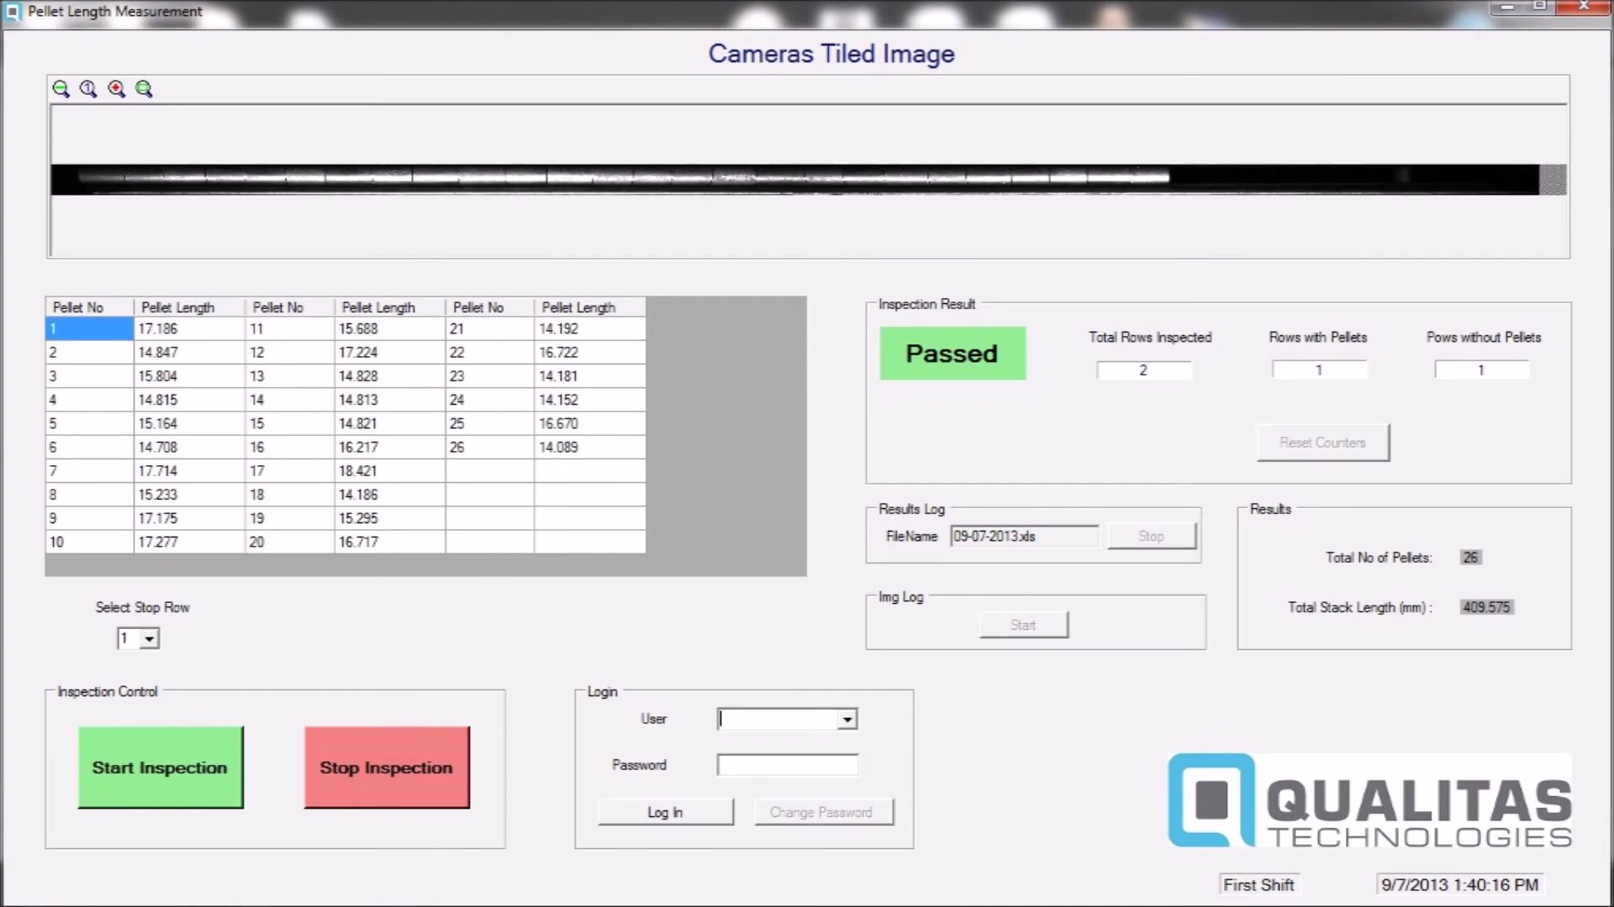The image size is (1614, 907).
Task: Open the Select Stop Row dropdown
Action: (x=150, y=639)
